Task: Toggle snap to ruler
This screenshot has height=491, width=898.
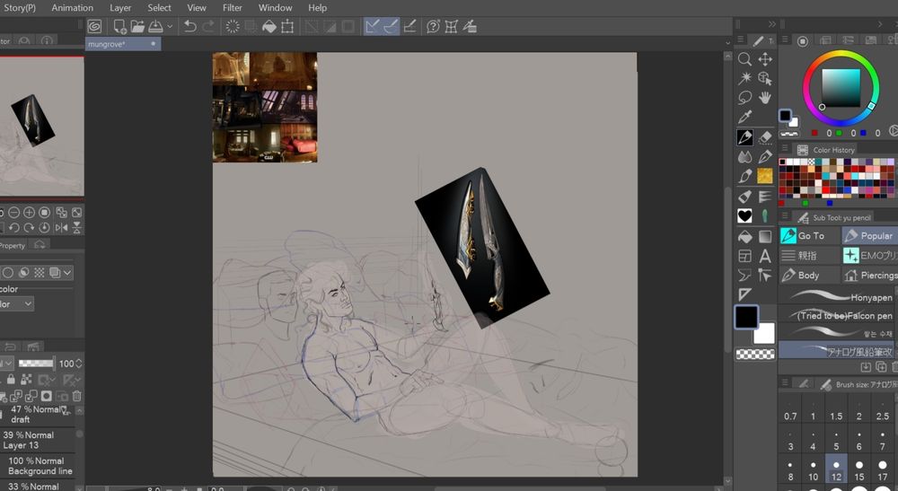Action: click(373, 26)
